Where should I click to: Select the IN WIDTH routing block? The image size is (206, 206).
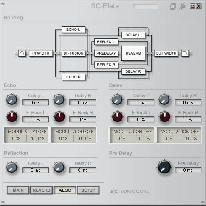41,53
